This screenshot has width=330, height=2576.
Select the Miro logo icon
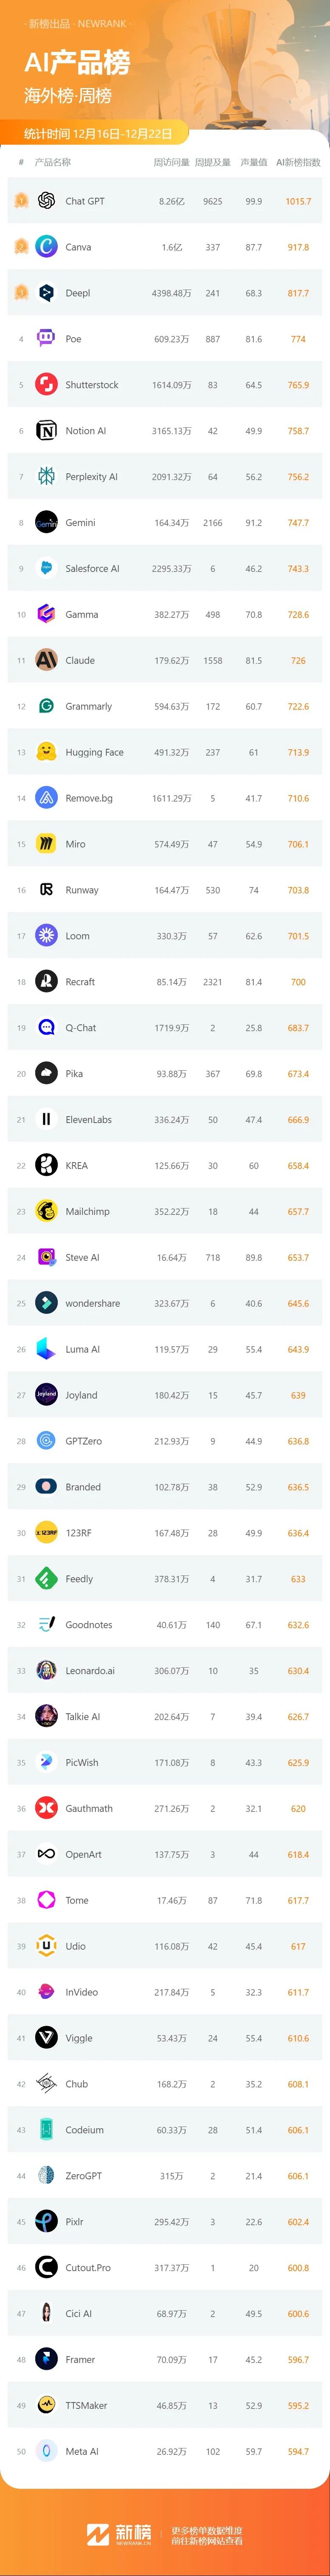(x=46, y=844)
